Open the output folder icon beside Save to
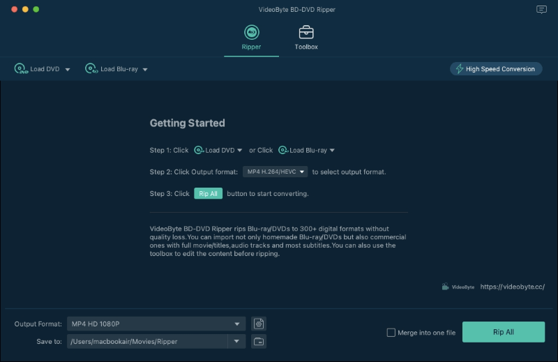Viewport: 558px width, 362px height. (x=259, y=341)
